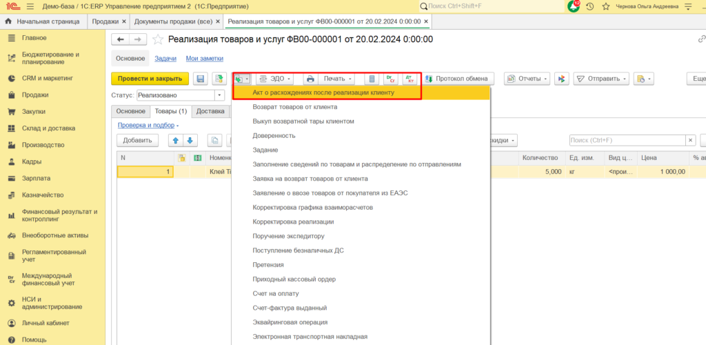
Task: Close the Документы продажи (все) tab
Action: pyautogui.click(x=218, y=21)
